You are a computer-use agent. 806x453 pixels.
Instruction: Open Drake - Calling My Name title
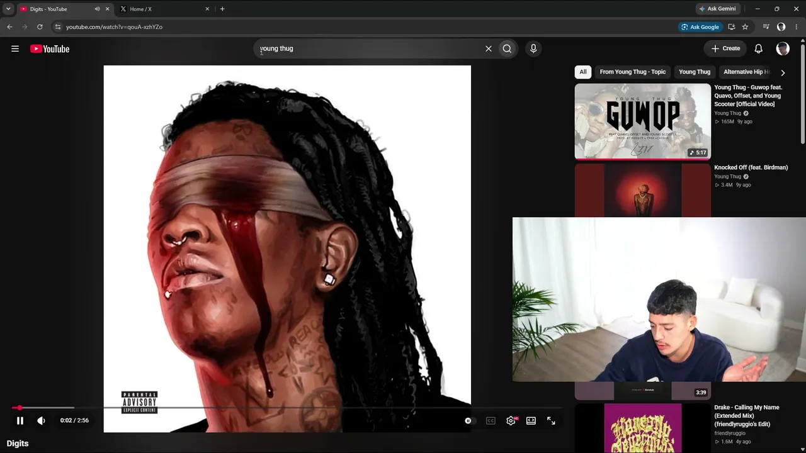tap(747, 415)
